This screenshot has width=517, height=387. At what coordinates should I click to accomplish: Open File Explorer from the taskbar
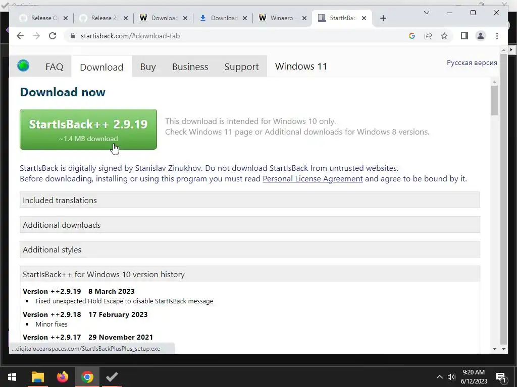(x=37, y=377)
